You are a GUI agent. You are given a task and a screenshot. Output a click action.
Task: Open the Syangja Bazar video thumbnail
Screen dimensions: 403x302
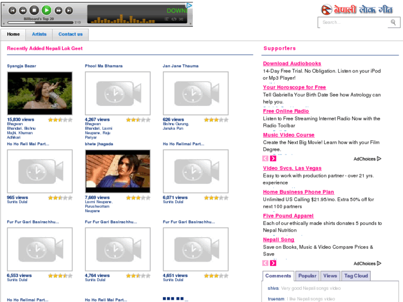[39, 93]
